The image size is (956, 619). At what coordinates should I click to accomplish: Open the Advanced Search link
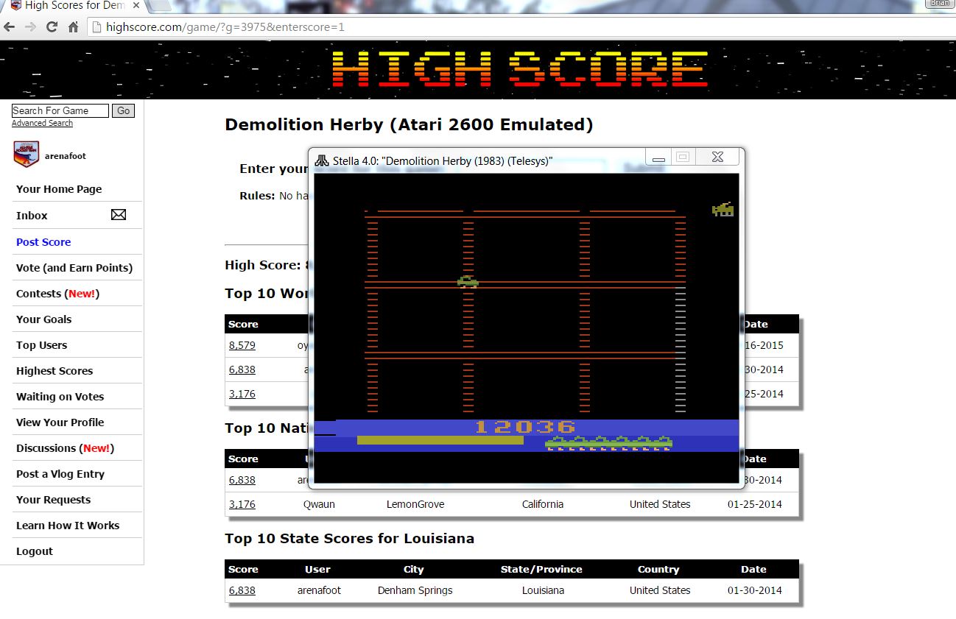tap(42, 123)
